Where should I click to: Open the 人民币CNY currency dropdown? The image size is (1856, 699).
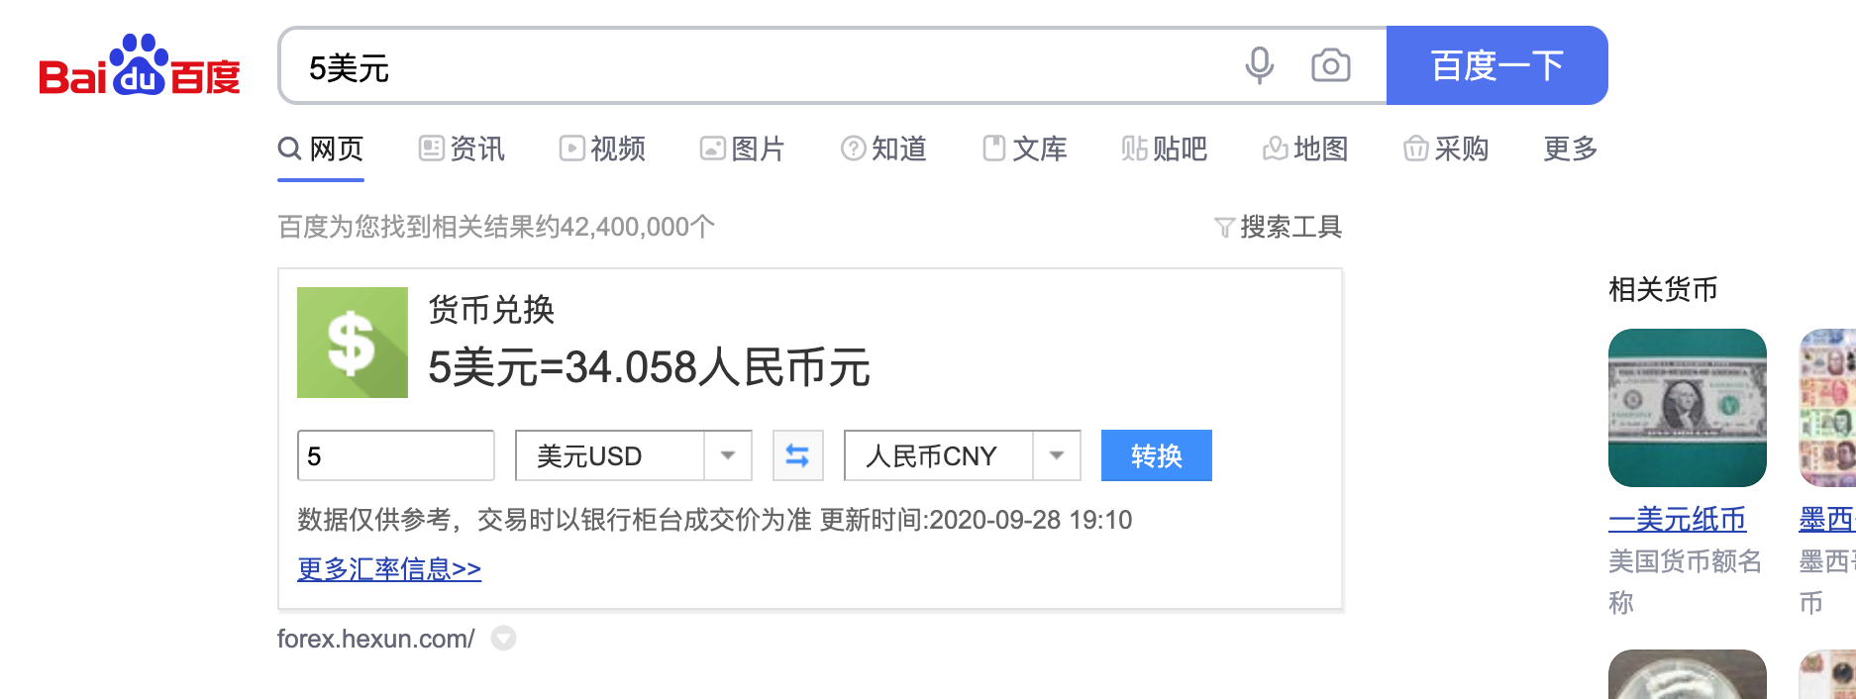tap(962, 455)
